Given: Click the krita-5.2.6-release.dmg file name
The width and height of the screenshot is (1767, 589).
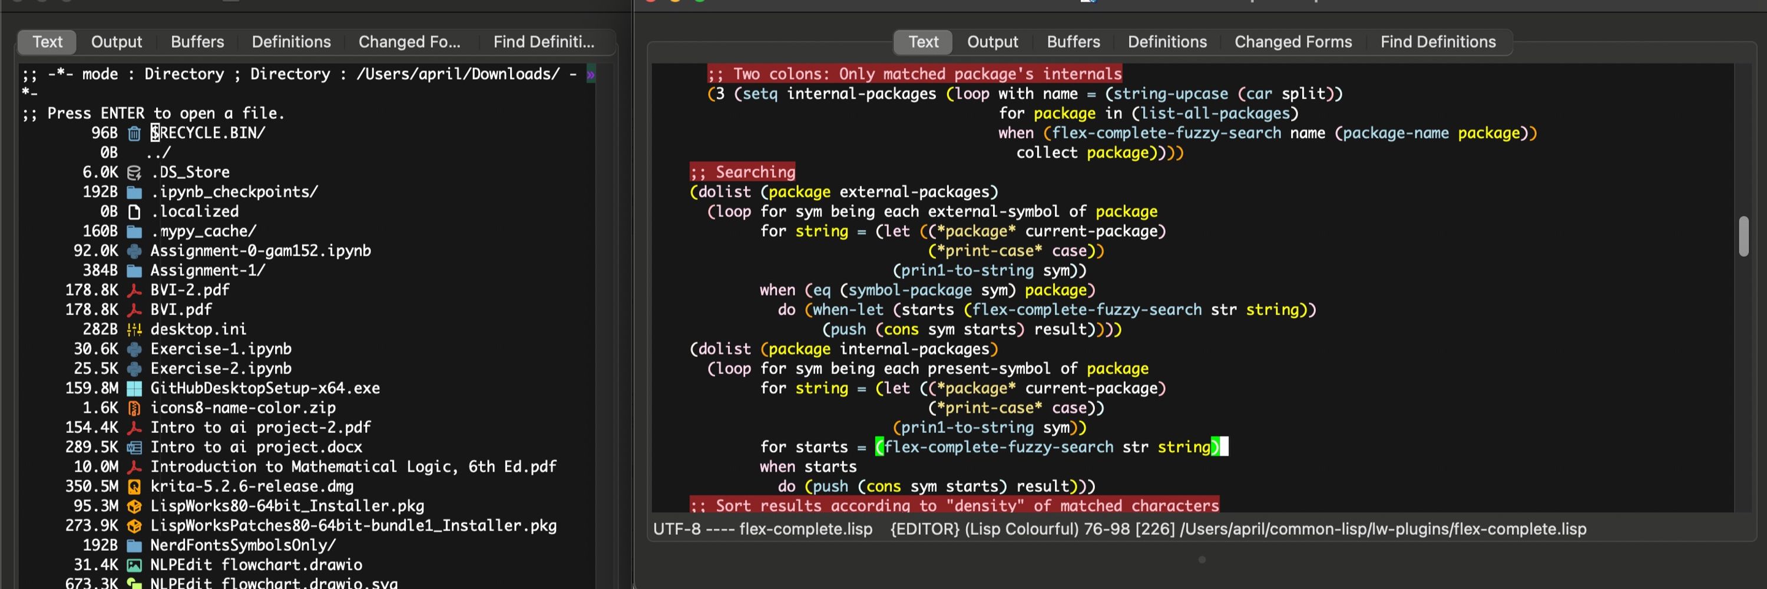Looking at the screenshot, I should pos(253,487).
